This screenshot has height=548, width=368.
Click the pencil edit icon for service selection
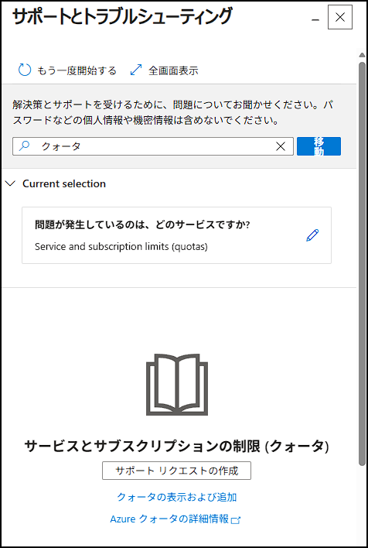click(312, 235)
